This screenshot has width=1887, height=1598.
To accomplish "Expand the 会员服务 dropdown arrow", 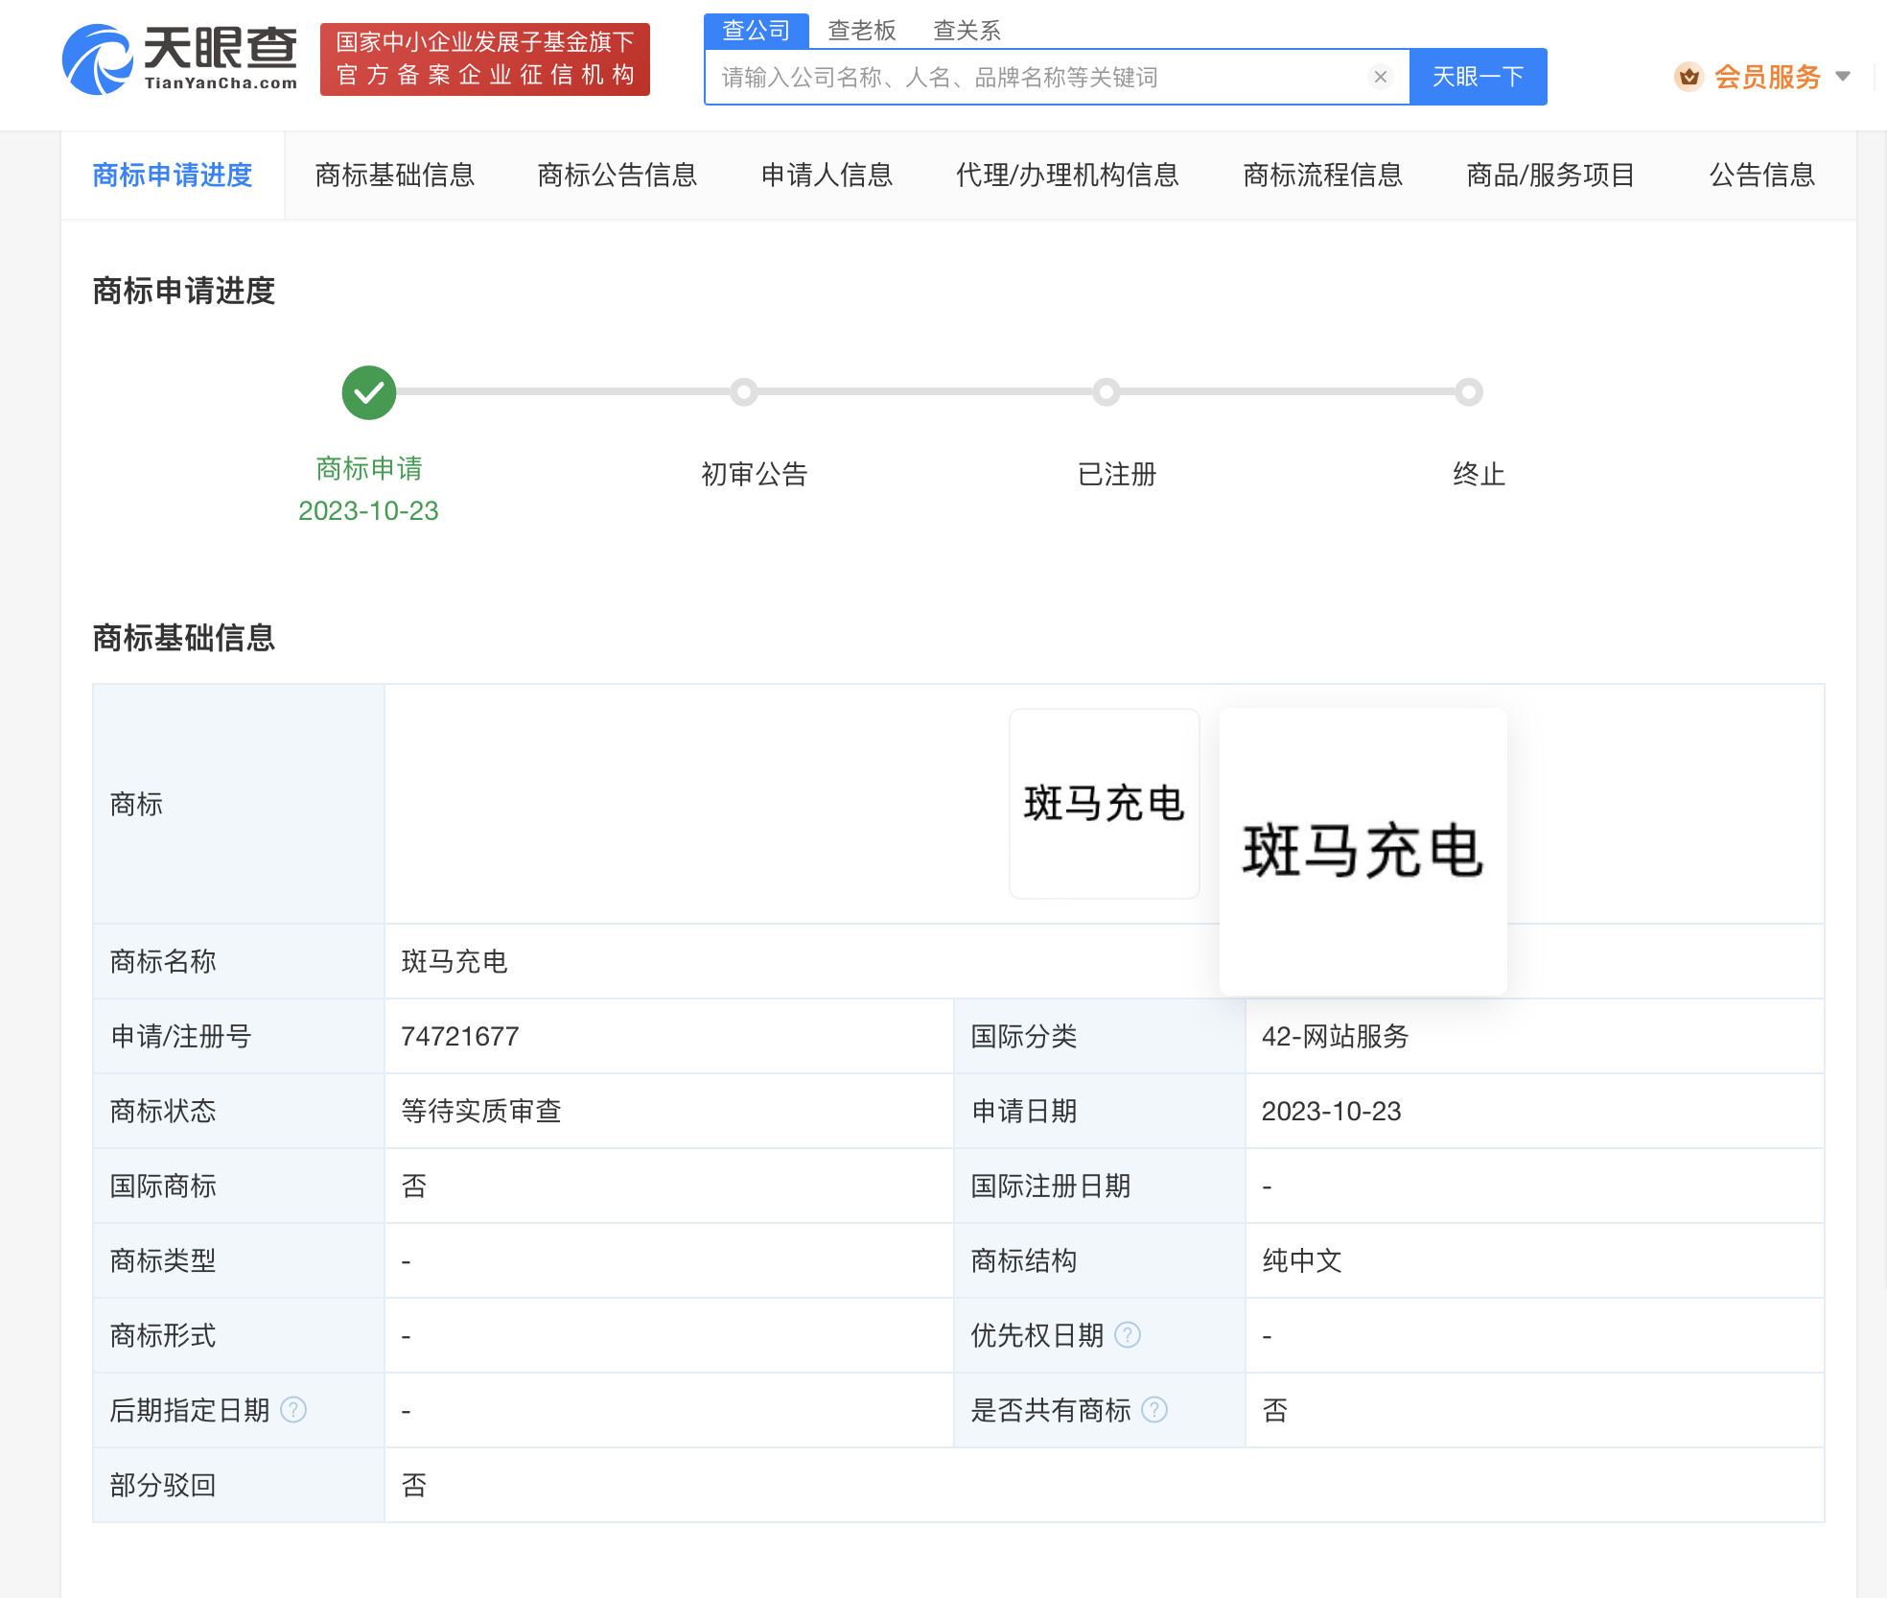I will coord(1843,77).
